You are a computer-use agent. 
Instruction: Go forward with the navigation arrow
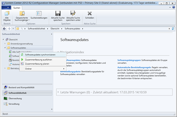tap(9, 29)
